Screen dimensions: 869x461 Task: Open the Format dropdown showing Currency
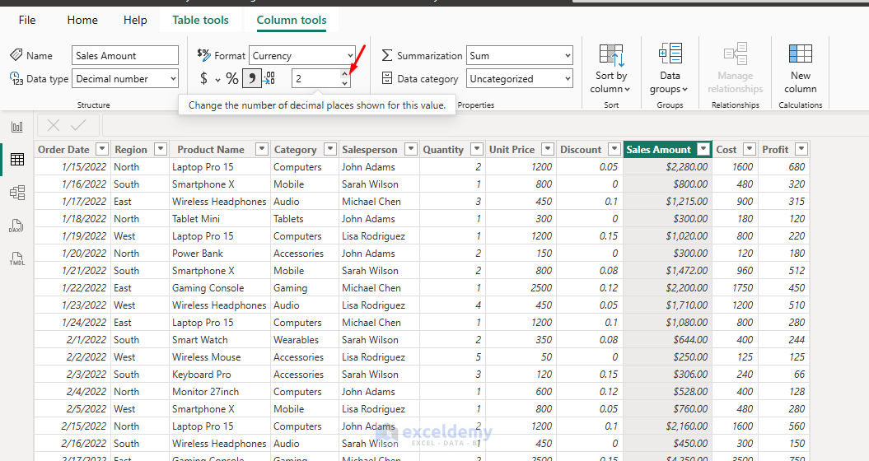[302, 55]
